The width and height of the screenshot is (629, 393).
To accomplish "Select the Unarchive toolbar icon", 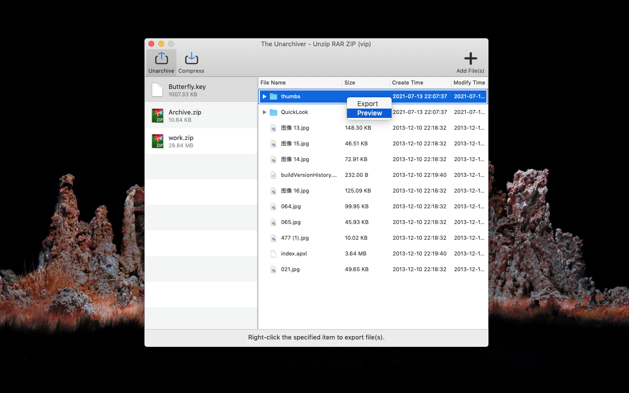I will pos(161,59).
